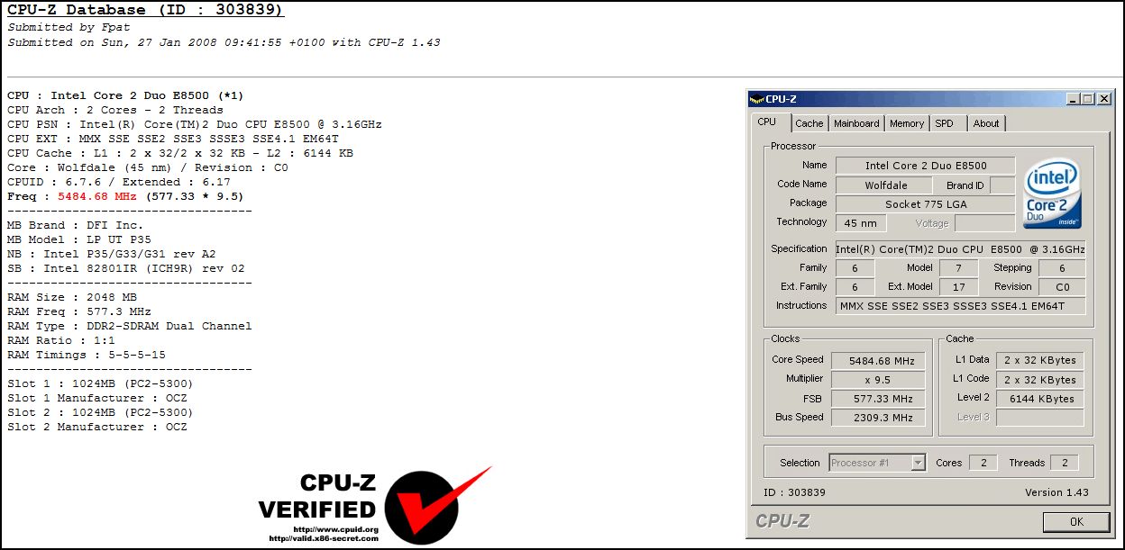Viewport: 1125px width, 550px height.
Task: Maximize the CPU-Z window
Action: tap(1087, 99)
